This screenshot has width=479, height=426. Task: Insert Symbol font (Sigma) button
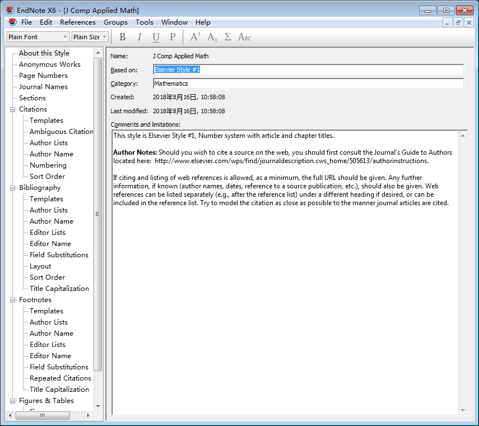227,37
